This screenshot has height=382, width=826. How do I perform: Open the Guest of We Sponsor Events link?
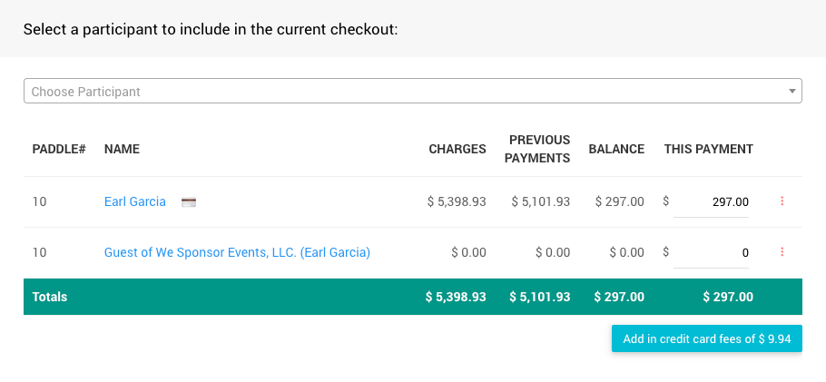pos(237,252)
